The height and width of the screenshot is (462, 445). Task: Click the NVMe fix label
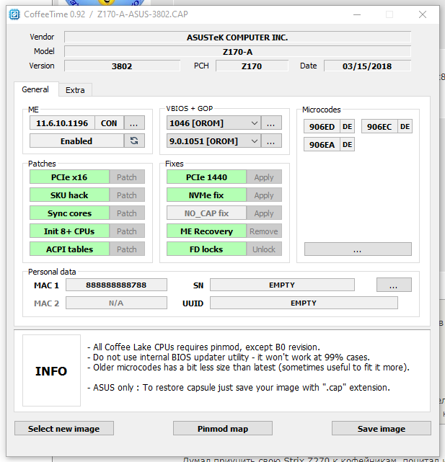coord(206,195)
